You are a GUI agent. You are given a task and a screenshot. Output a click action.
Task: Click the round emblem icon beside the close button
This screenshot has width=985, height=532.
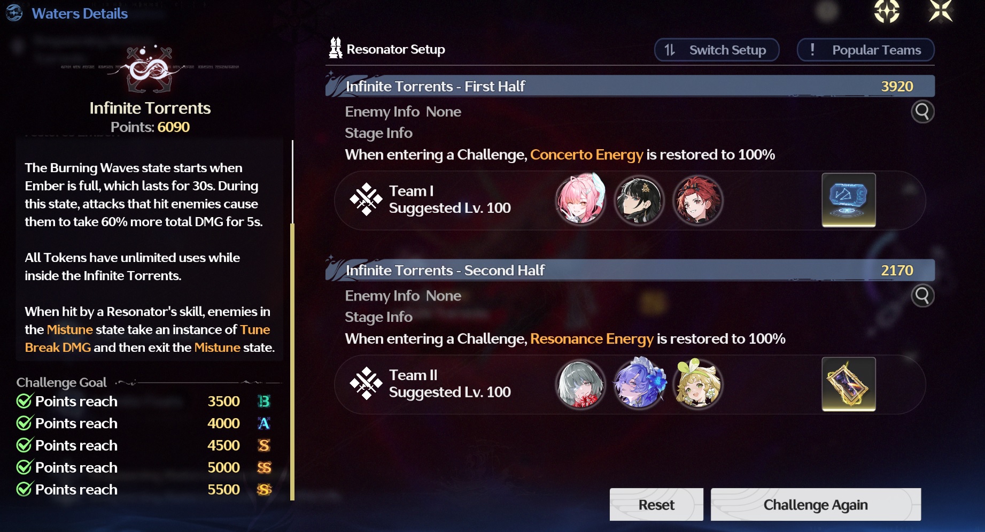pos(887,11)
